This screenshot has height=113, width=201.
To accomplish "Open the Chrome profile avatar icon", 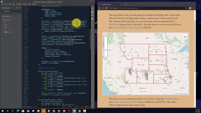I will 190,8.
